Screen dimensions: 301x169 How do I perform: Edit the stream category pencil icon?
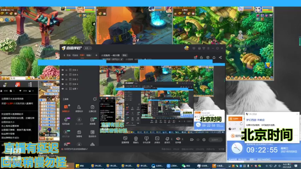coord(122,59)
